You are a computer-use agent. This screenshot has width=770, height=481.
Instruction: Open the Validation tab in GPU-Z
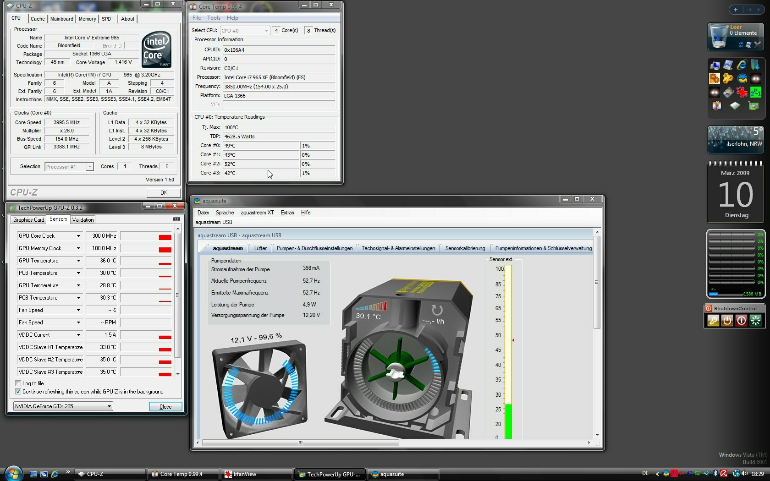pos(83,220)
